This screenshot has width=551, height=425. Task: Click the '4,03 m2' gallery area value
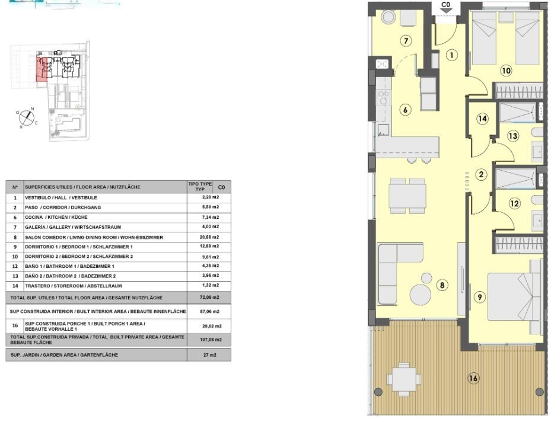tap(211, 227)
